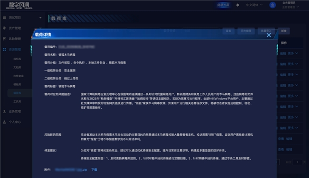This screenshot has height=178, width=309.
Task: Click the 资源管理 grid icon
Action: tap(4, 49)
